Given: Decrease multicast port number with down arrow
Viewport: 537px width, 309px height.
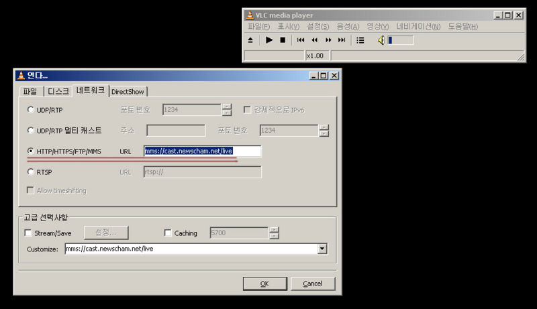Looking at the screenshot, I should tap(324, 133).
